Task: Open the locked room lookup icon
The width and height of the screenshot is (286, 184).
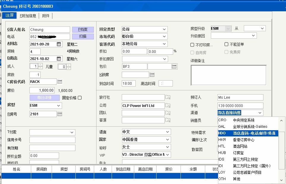Action: pos(152,74)
